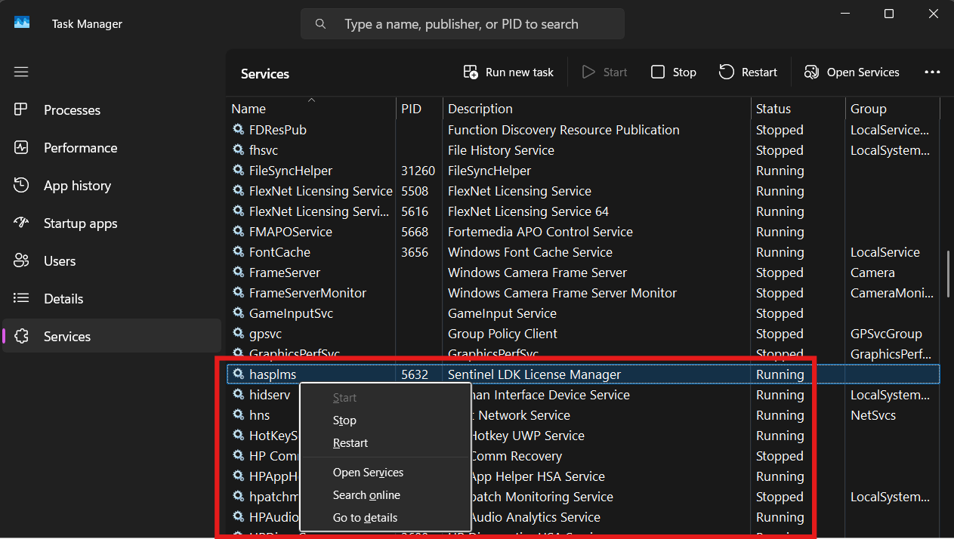Sort services by Name column header
This screenshot has width=954, height=539.
click(x=249, y=109)
